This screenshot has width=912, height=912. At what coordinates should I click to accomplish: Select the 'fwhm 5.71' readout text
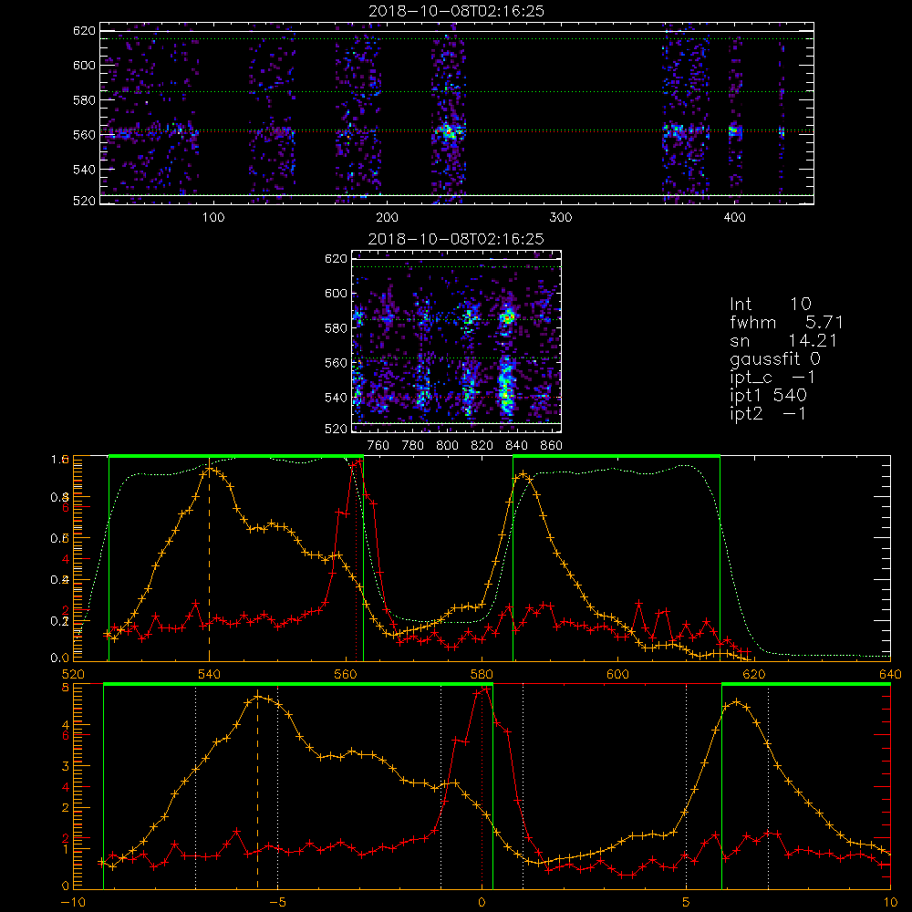click(786, 322)
